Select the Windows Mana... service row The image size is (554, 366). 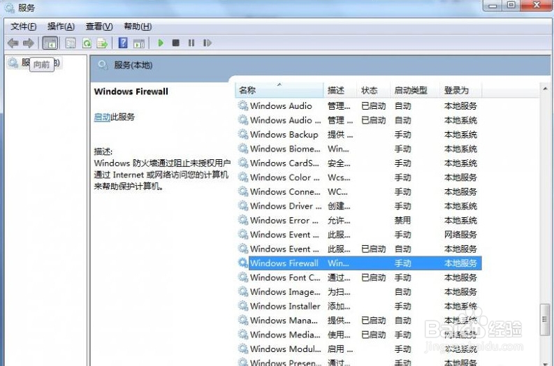pos(358,321)
